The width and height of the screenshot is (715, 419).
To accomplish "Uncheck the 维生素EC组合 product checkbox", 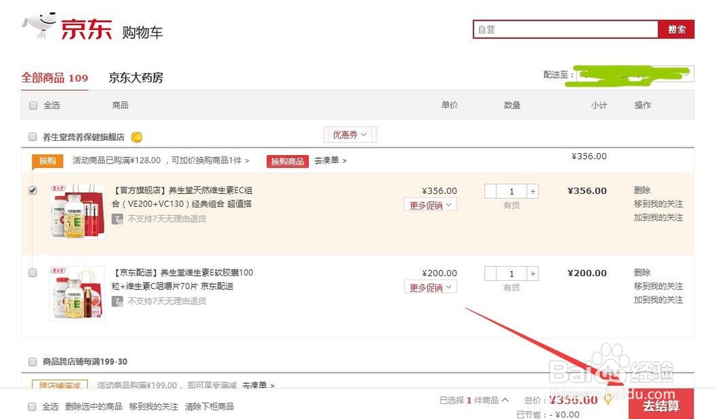I will pyautogui.click(x=31, y=190).
